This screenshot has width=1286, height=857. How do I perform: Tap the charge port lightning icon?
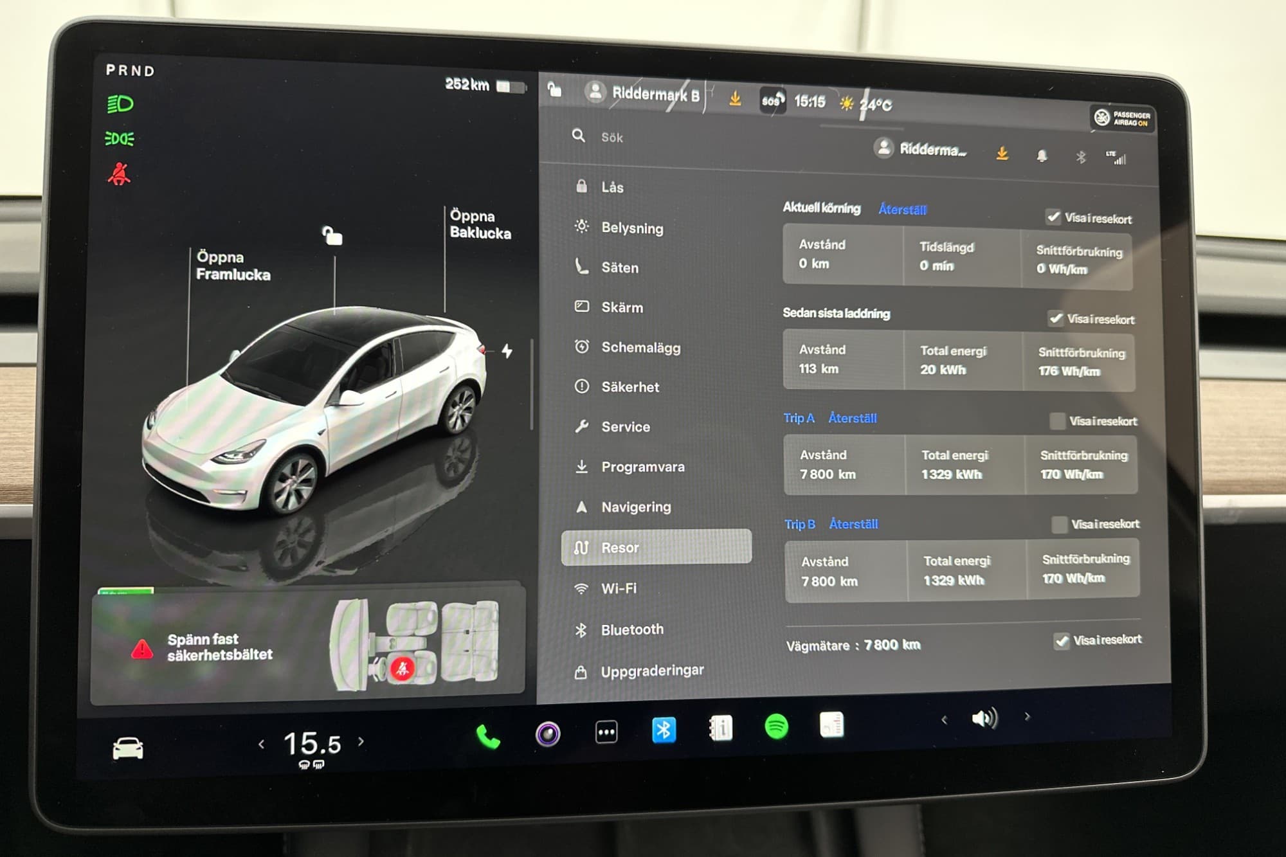507,350
